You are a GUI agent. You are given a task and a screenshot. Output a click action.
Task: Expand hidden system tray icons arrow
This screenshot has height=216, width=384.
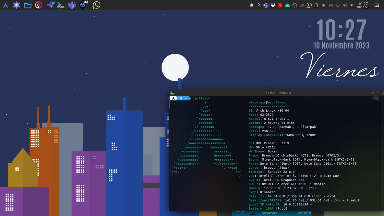tap(352, 5)
